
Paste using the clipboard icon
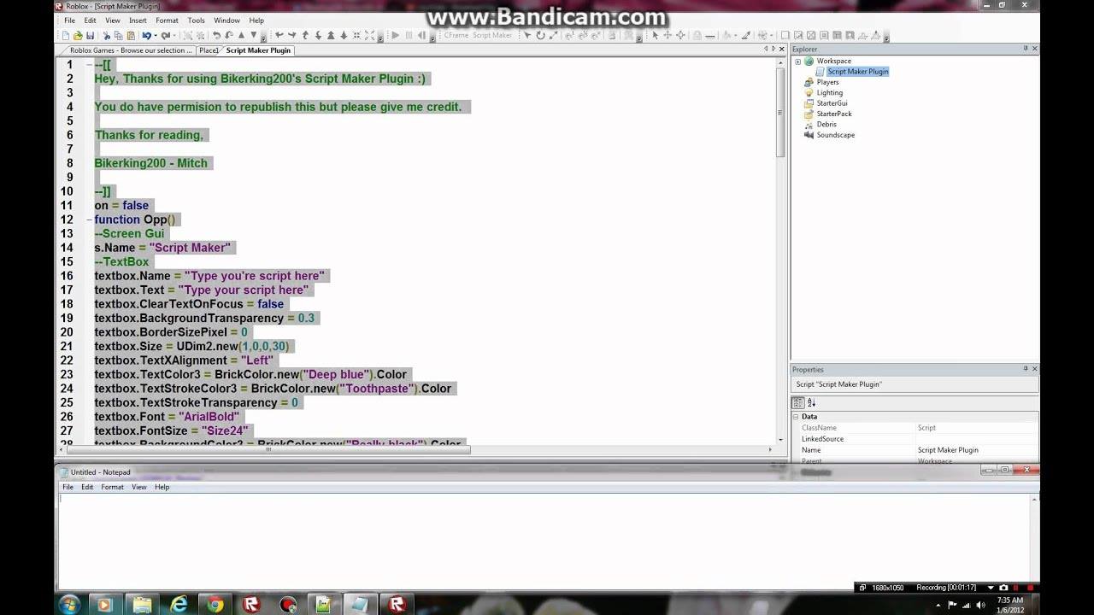pyautogui.click(x=131, y=36)
